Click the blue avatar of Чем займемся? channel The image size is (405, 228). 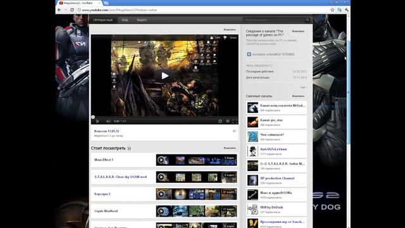(x=252, y=137)
